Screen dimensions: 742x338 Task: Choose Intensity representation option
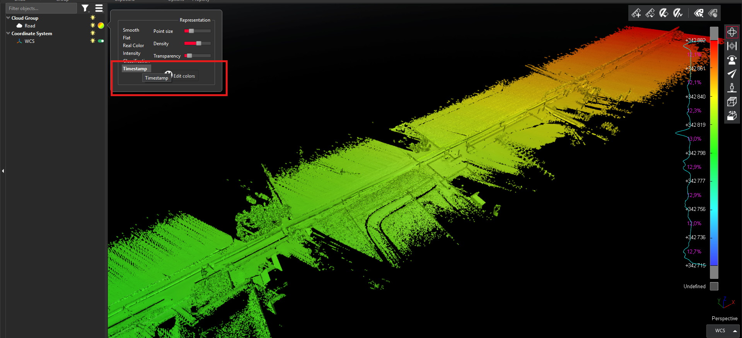[131, 53]
